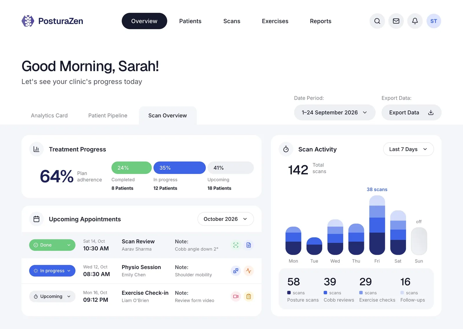
Task: Click the 35% In progress segment
Action: pyautogui.click(x=179, y=168)
